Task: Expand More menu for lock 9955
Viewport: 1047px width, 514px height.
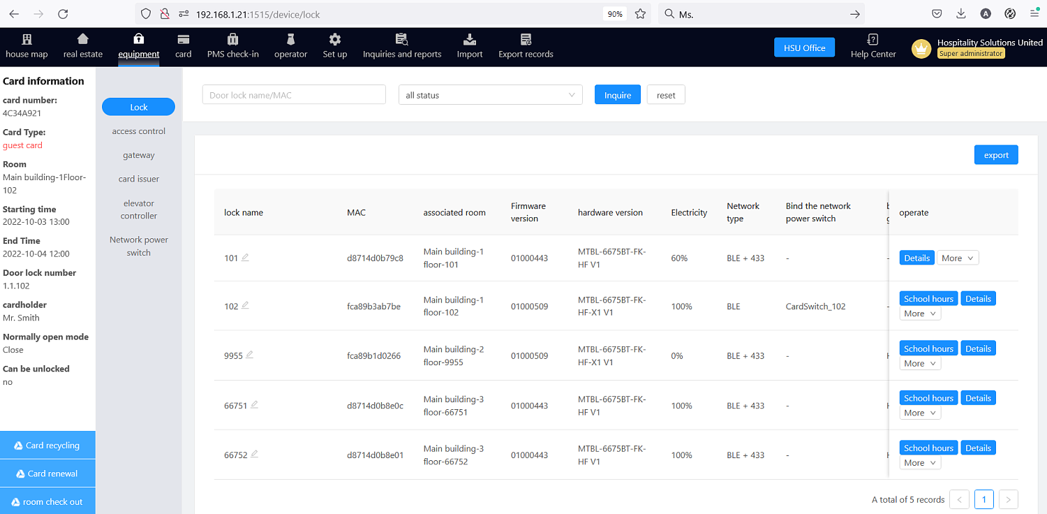Action: click(x=920, y=363)
